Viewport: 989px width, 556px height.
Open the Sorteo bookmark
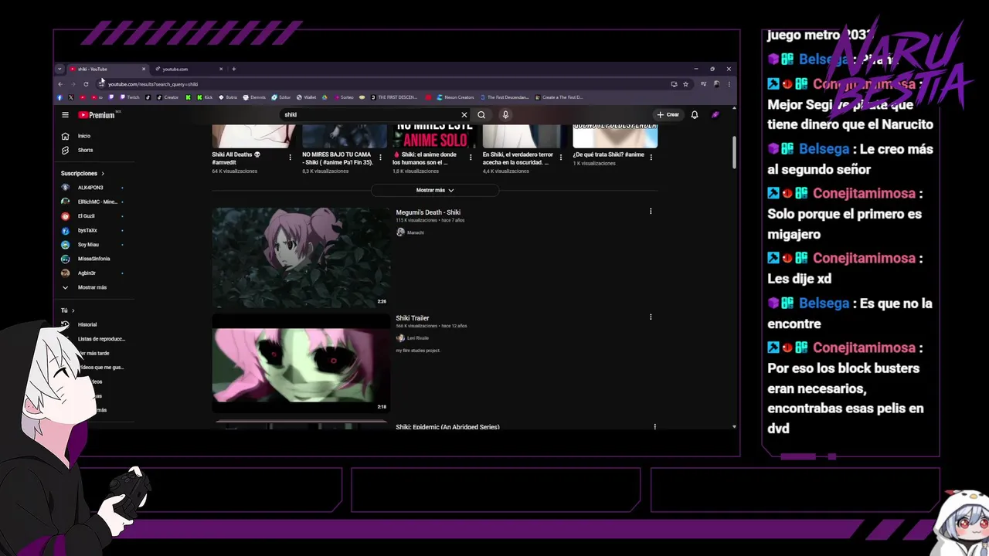pyautogui.click(x=343, y=97)
